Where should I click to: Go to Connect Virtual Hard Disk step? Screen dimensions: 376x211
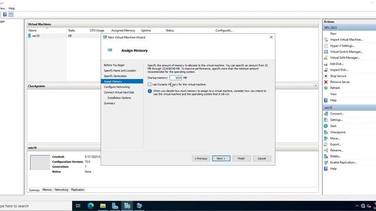click(119, 93)
